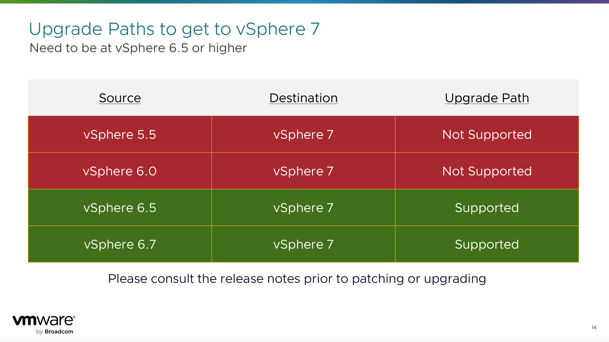Click the vSphere 6.7 source cell
Image resolution: width=609 pixels, height=342 pixels.
120,244
